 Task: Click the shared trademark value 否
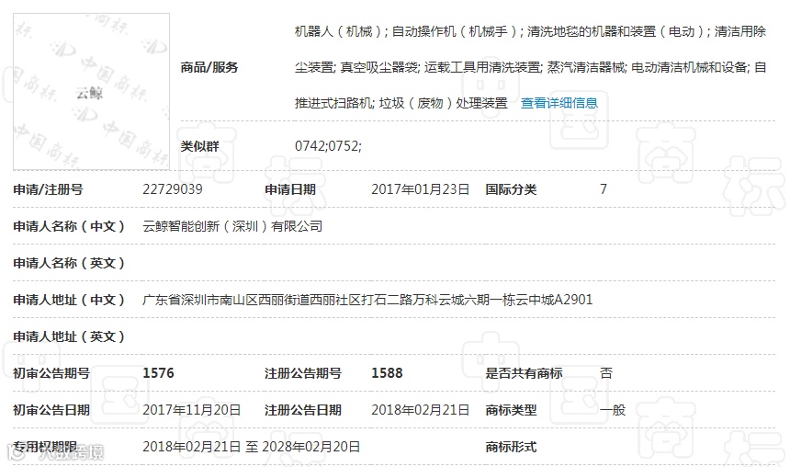click(606, 373)
